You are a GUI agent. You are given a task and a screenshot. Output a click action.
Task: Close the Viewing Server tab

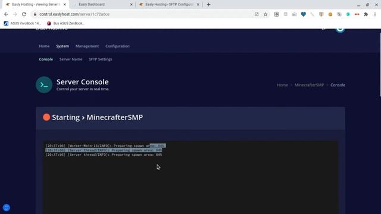point(65,4)
